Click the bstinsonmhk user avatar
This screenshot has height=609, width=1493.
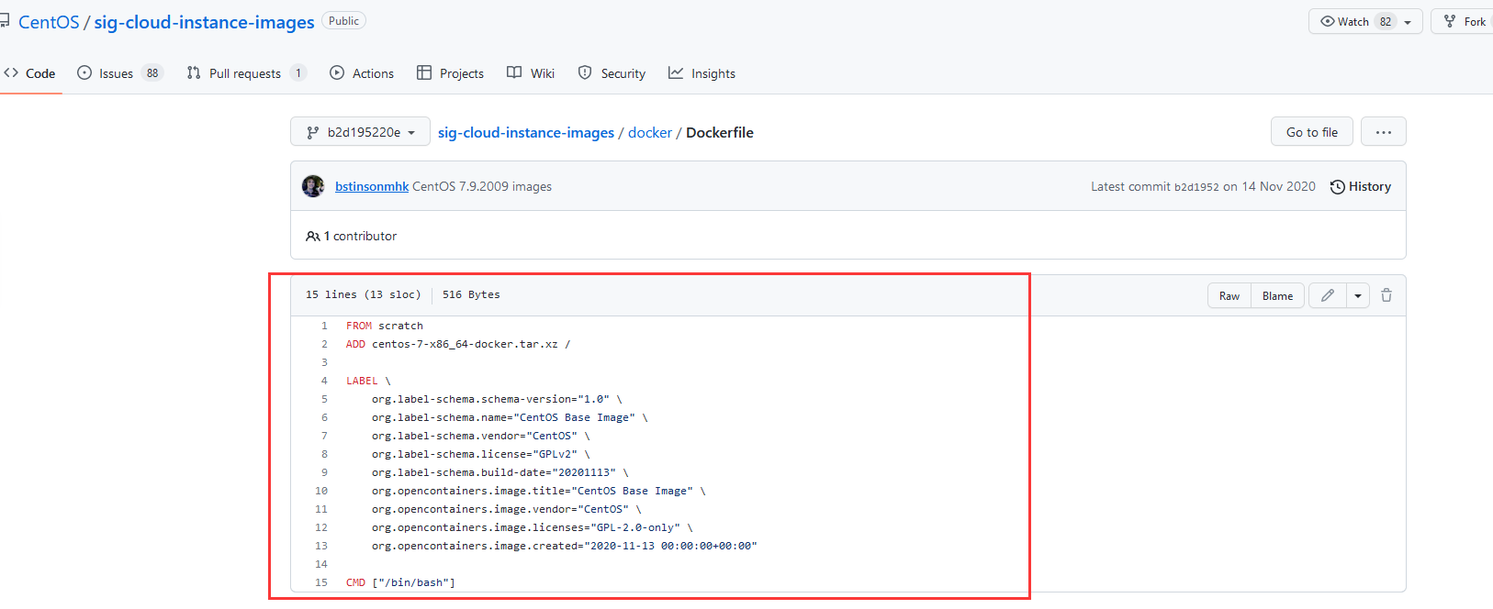coord(313,186)
